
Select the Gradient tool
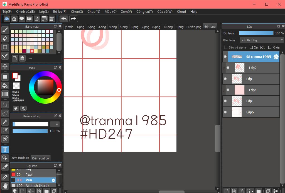5,94
